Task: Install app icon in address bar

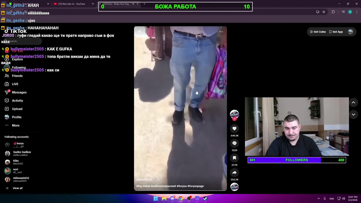Action: pos(318,12)
